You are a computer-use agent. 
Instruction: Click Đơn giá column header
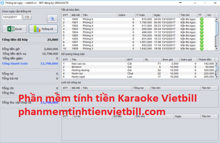pyautogui.click(x=170, y=60)
